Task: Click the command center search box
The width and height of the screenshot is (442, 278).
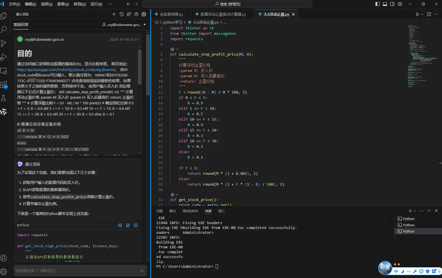Action: [227, 4]
